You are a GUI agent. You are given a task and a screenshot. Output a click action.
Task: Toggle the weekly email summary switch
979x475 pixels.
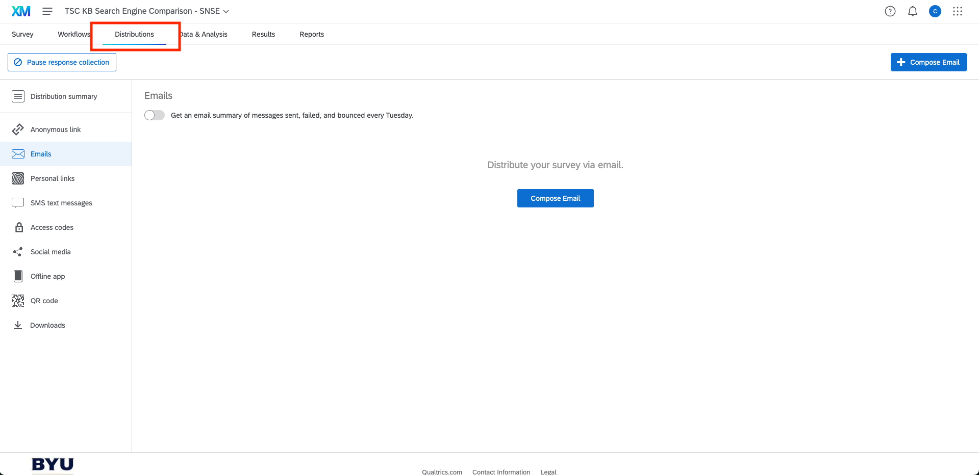click(x=155, y=115)
